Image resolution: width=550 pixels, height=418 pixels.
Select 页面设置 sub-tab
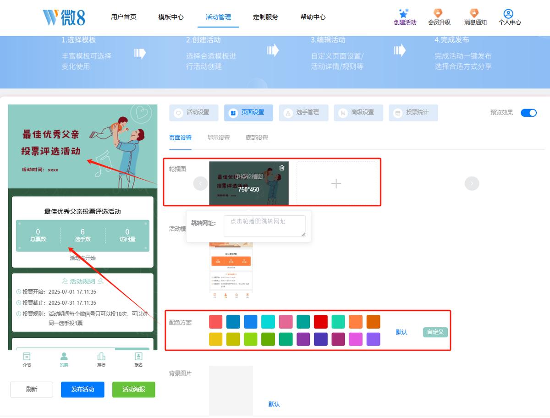click(180, 137)
